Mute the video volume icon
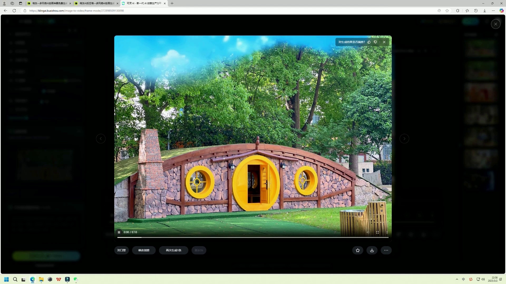 point(368,232)
